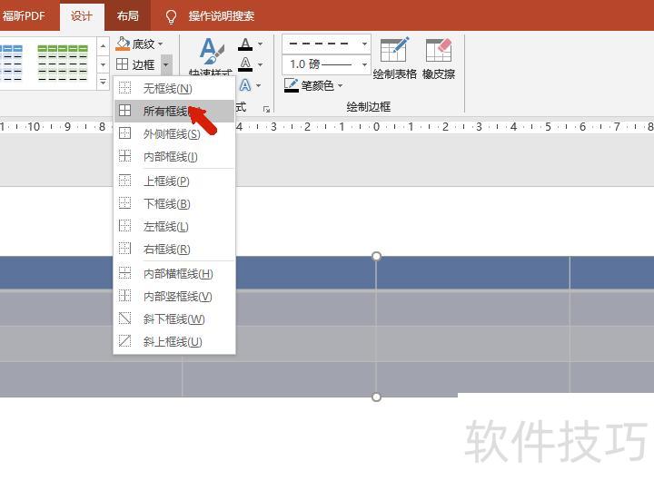Click the diagonal up border icon

[x=124, y=341]
